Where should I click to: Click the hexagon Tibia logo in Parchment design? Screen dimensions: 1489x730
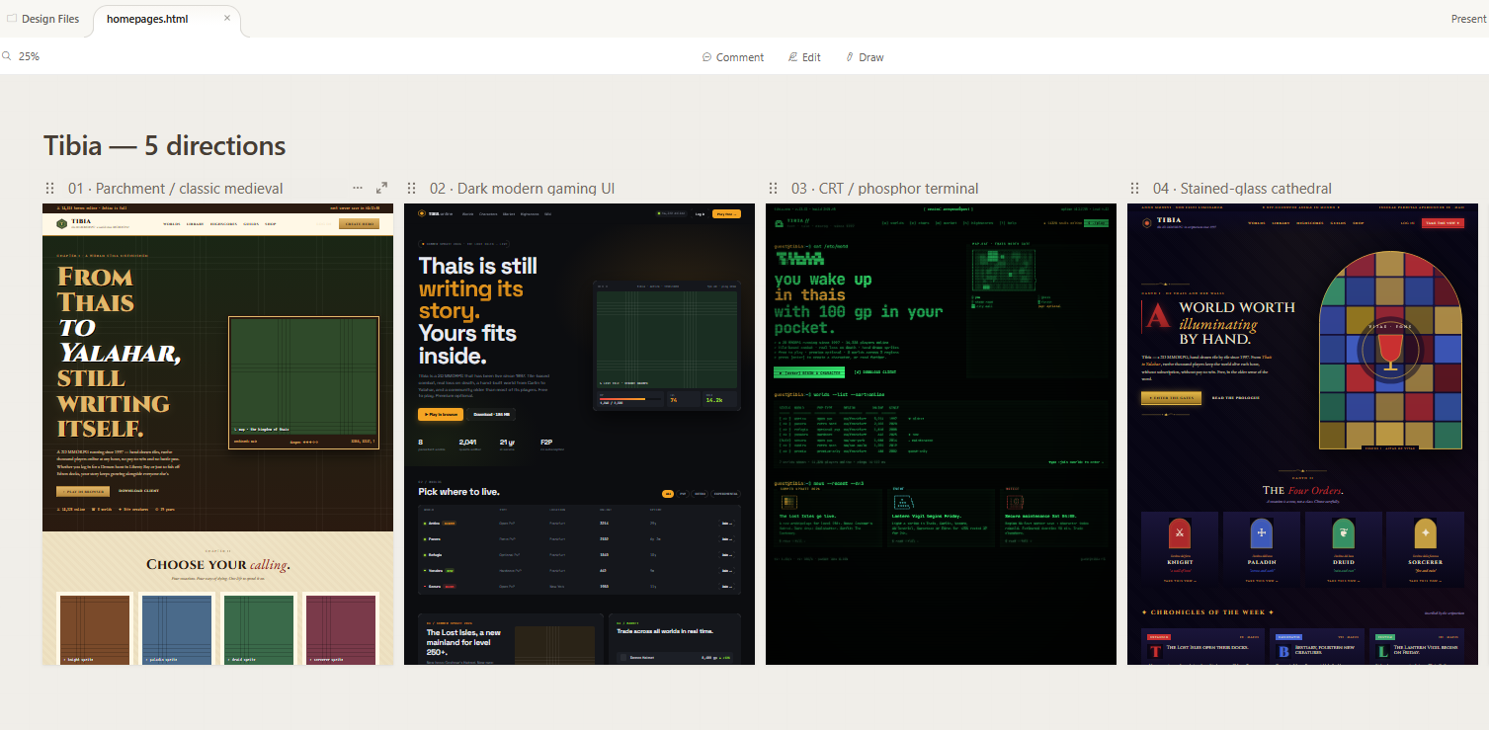(60, 224)
